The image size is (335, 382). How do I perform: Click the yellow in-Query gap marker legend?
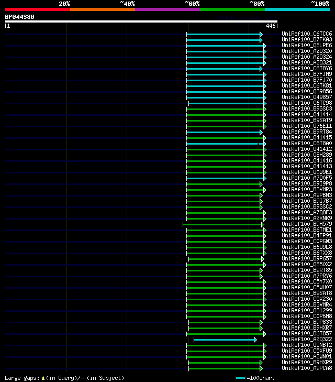pos(43,378)
